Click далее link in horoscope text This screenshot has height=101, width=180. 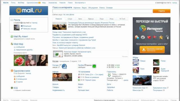126,80
